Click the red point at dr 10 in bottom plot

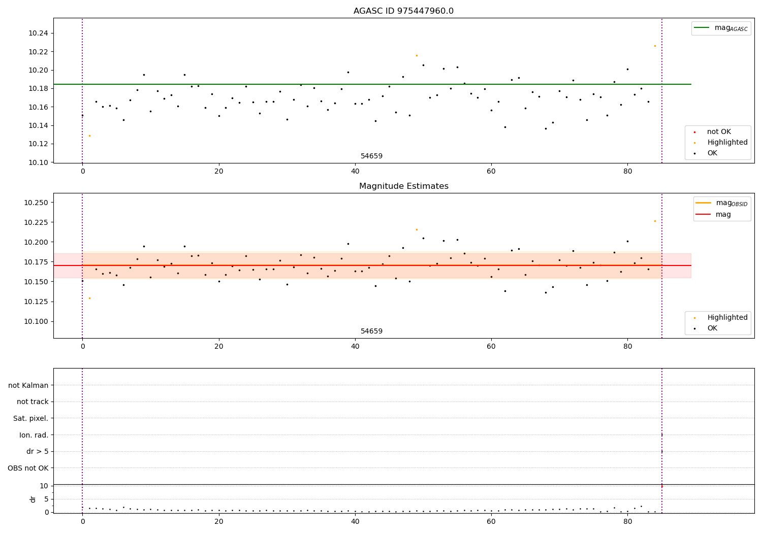click(661, 486)
